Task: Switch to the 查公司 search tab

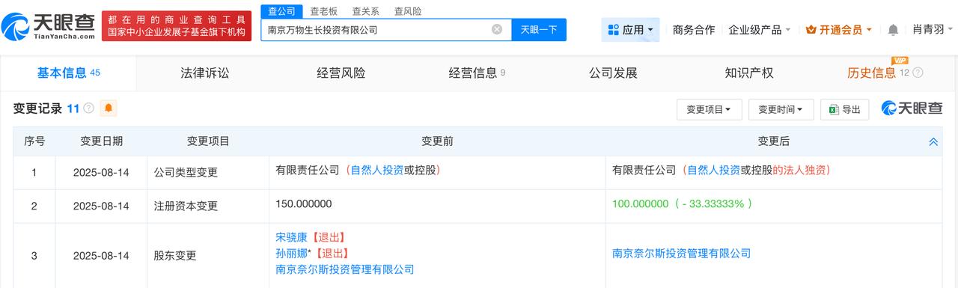Action: (x=281, y=11)
